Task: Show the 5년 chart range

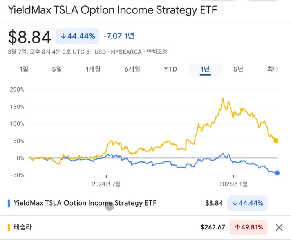Action: 238,69
